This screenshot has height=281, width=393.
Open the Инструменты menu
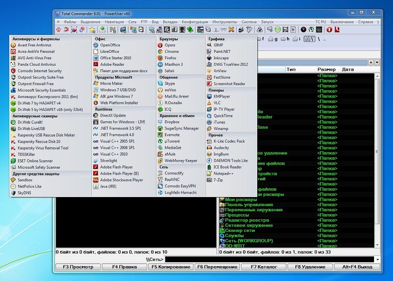(x=225, y=22)
